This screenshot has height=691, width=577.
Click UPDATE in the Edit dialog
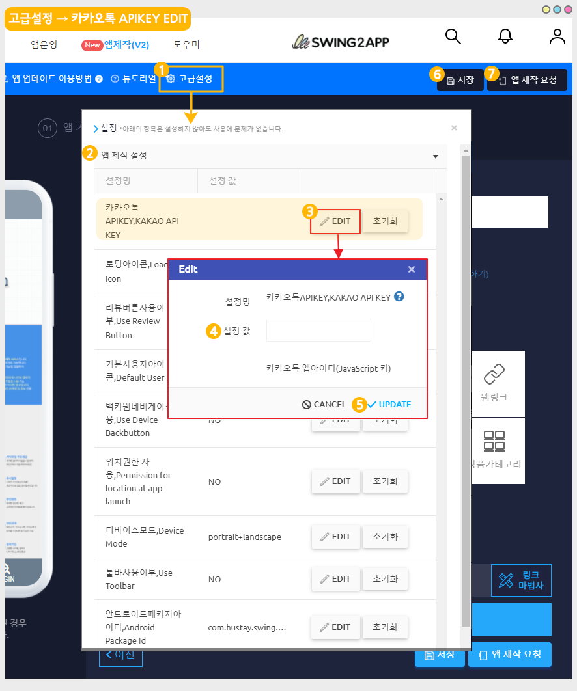(389, 404)
